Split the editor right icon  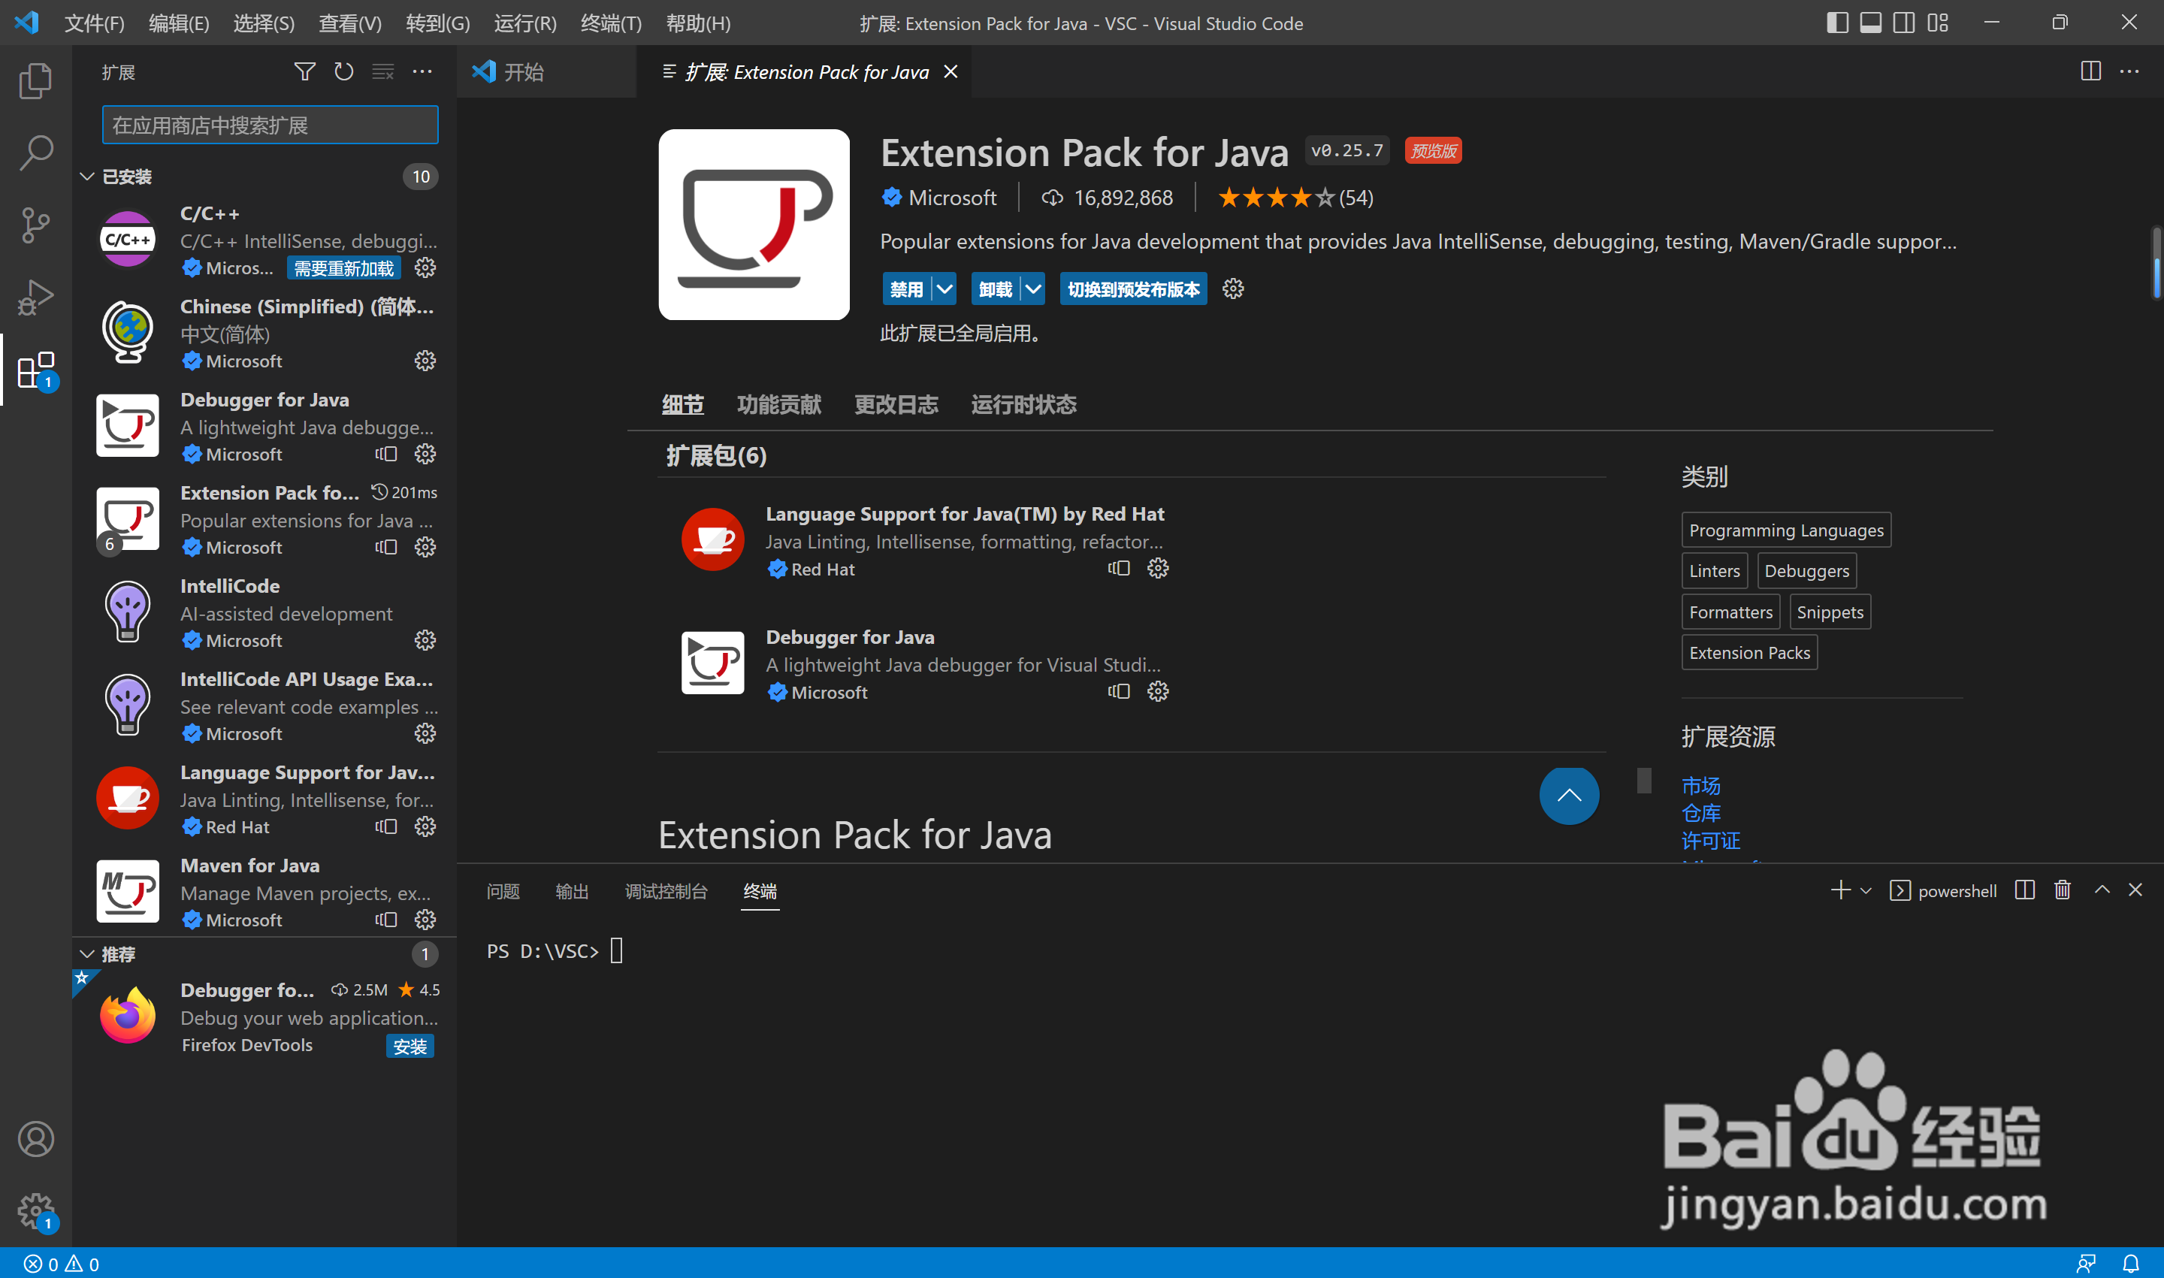(x=2091, y=71)
